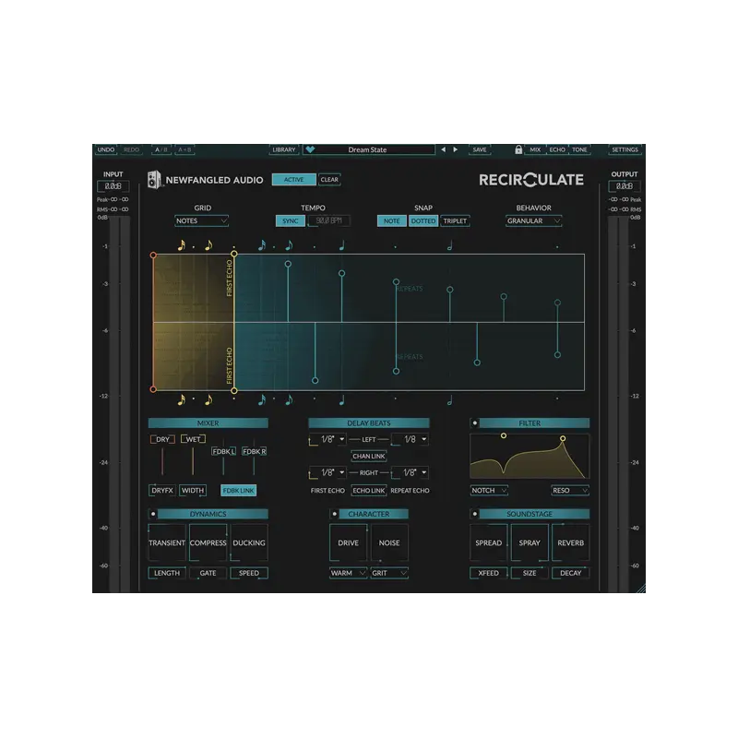The image size is (738, 738).
Task: Click the Dream State preset name
Action: [367, 149]
